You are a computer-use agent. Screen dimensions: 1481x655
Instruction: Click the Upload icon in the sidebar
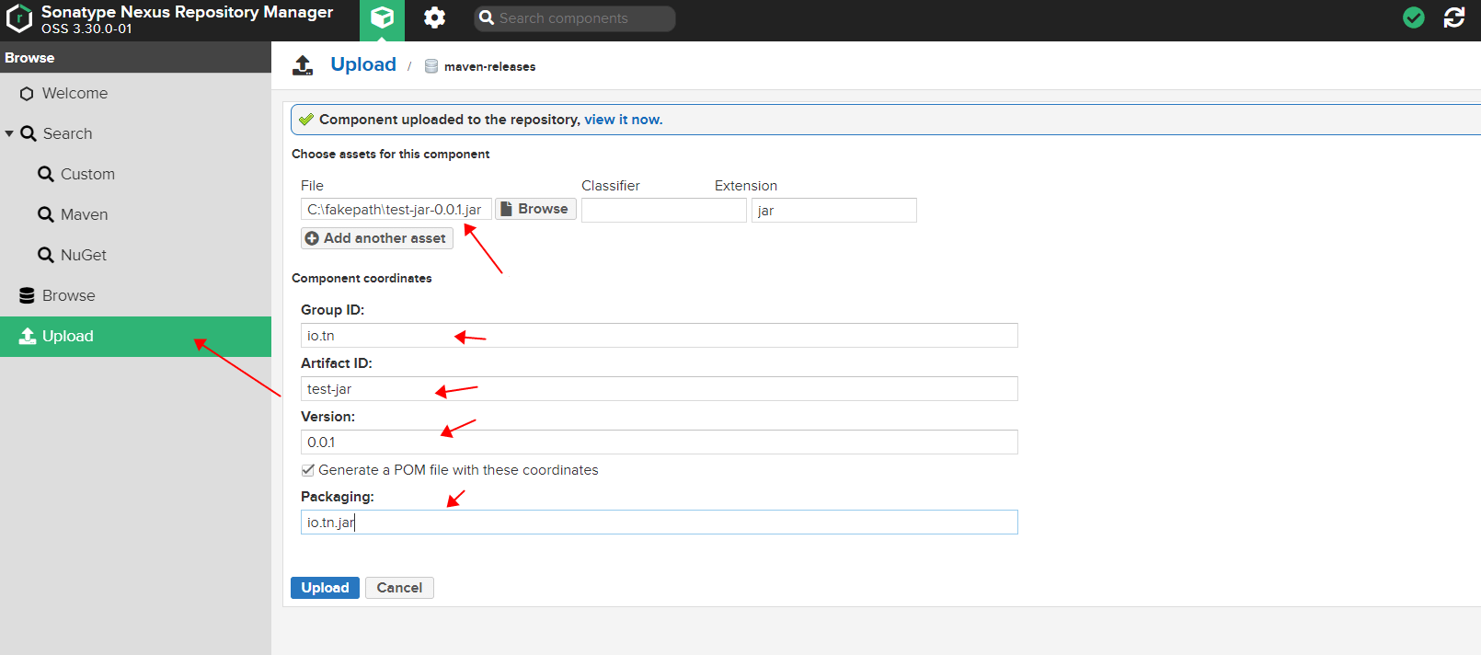tap(28, 336)
